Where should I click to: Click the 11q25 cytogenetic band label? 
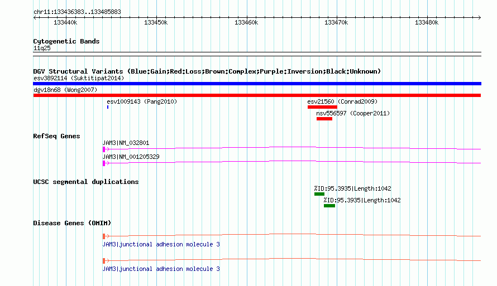(42, 49)
